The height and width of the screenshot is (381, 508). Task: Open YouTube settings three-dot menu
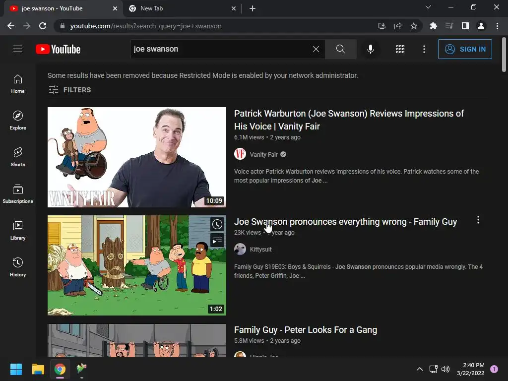coord(424,49)
